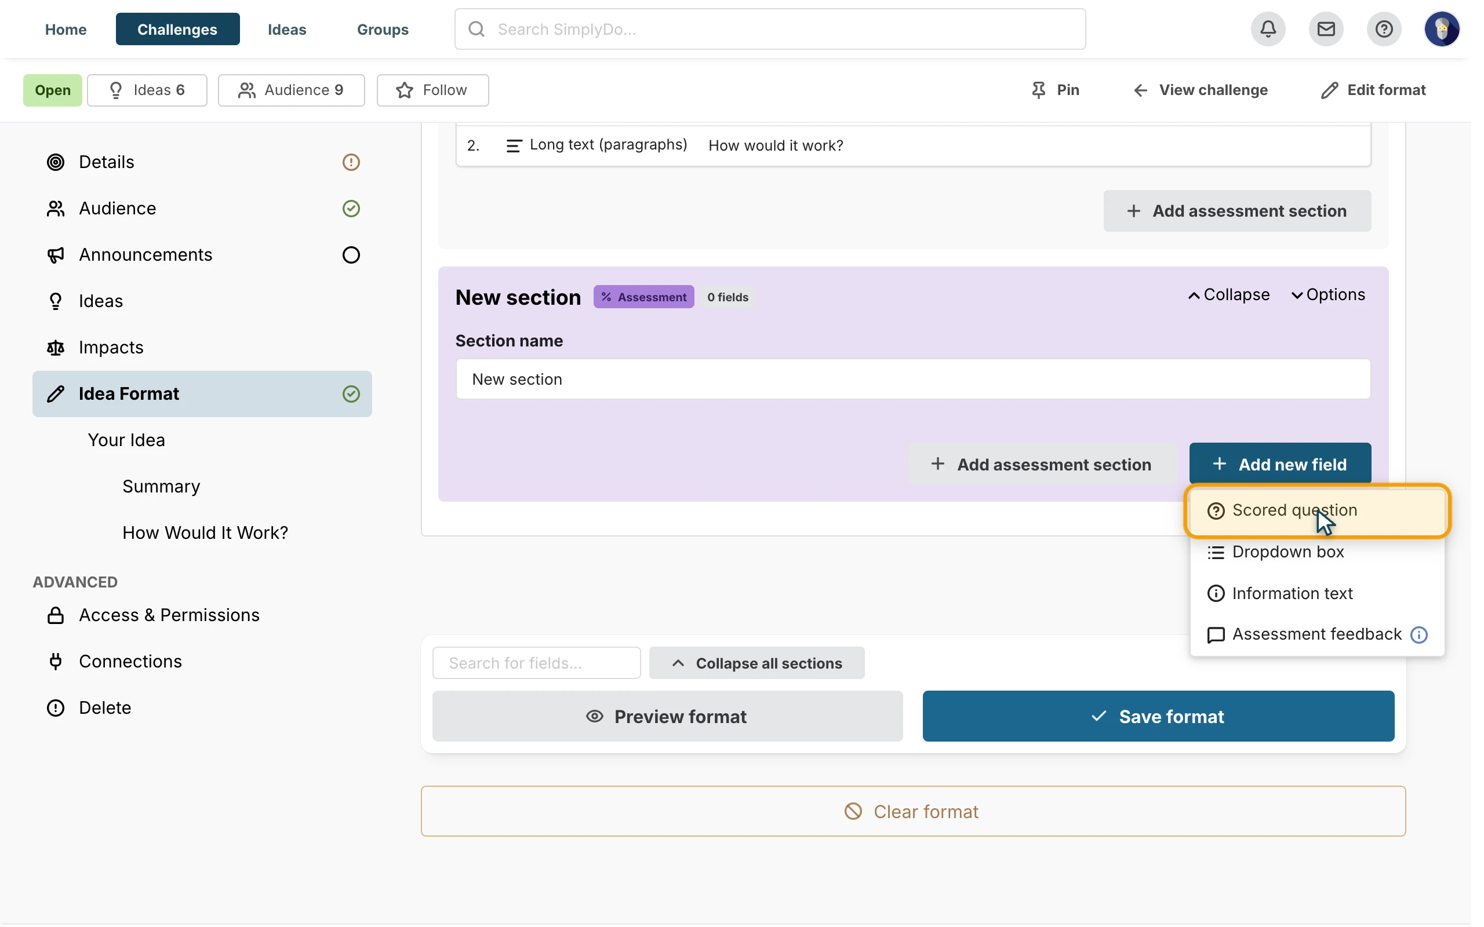This screenshot has width=1484, height=927.
Task: Click the Save format button
Action: [1158, 716]
